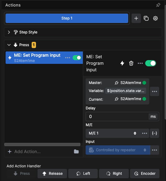The image size is (166, 181).
Task: Open M/E field more options dots
Action: (x=145, y=133)
